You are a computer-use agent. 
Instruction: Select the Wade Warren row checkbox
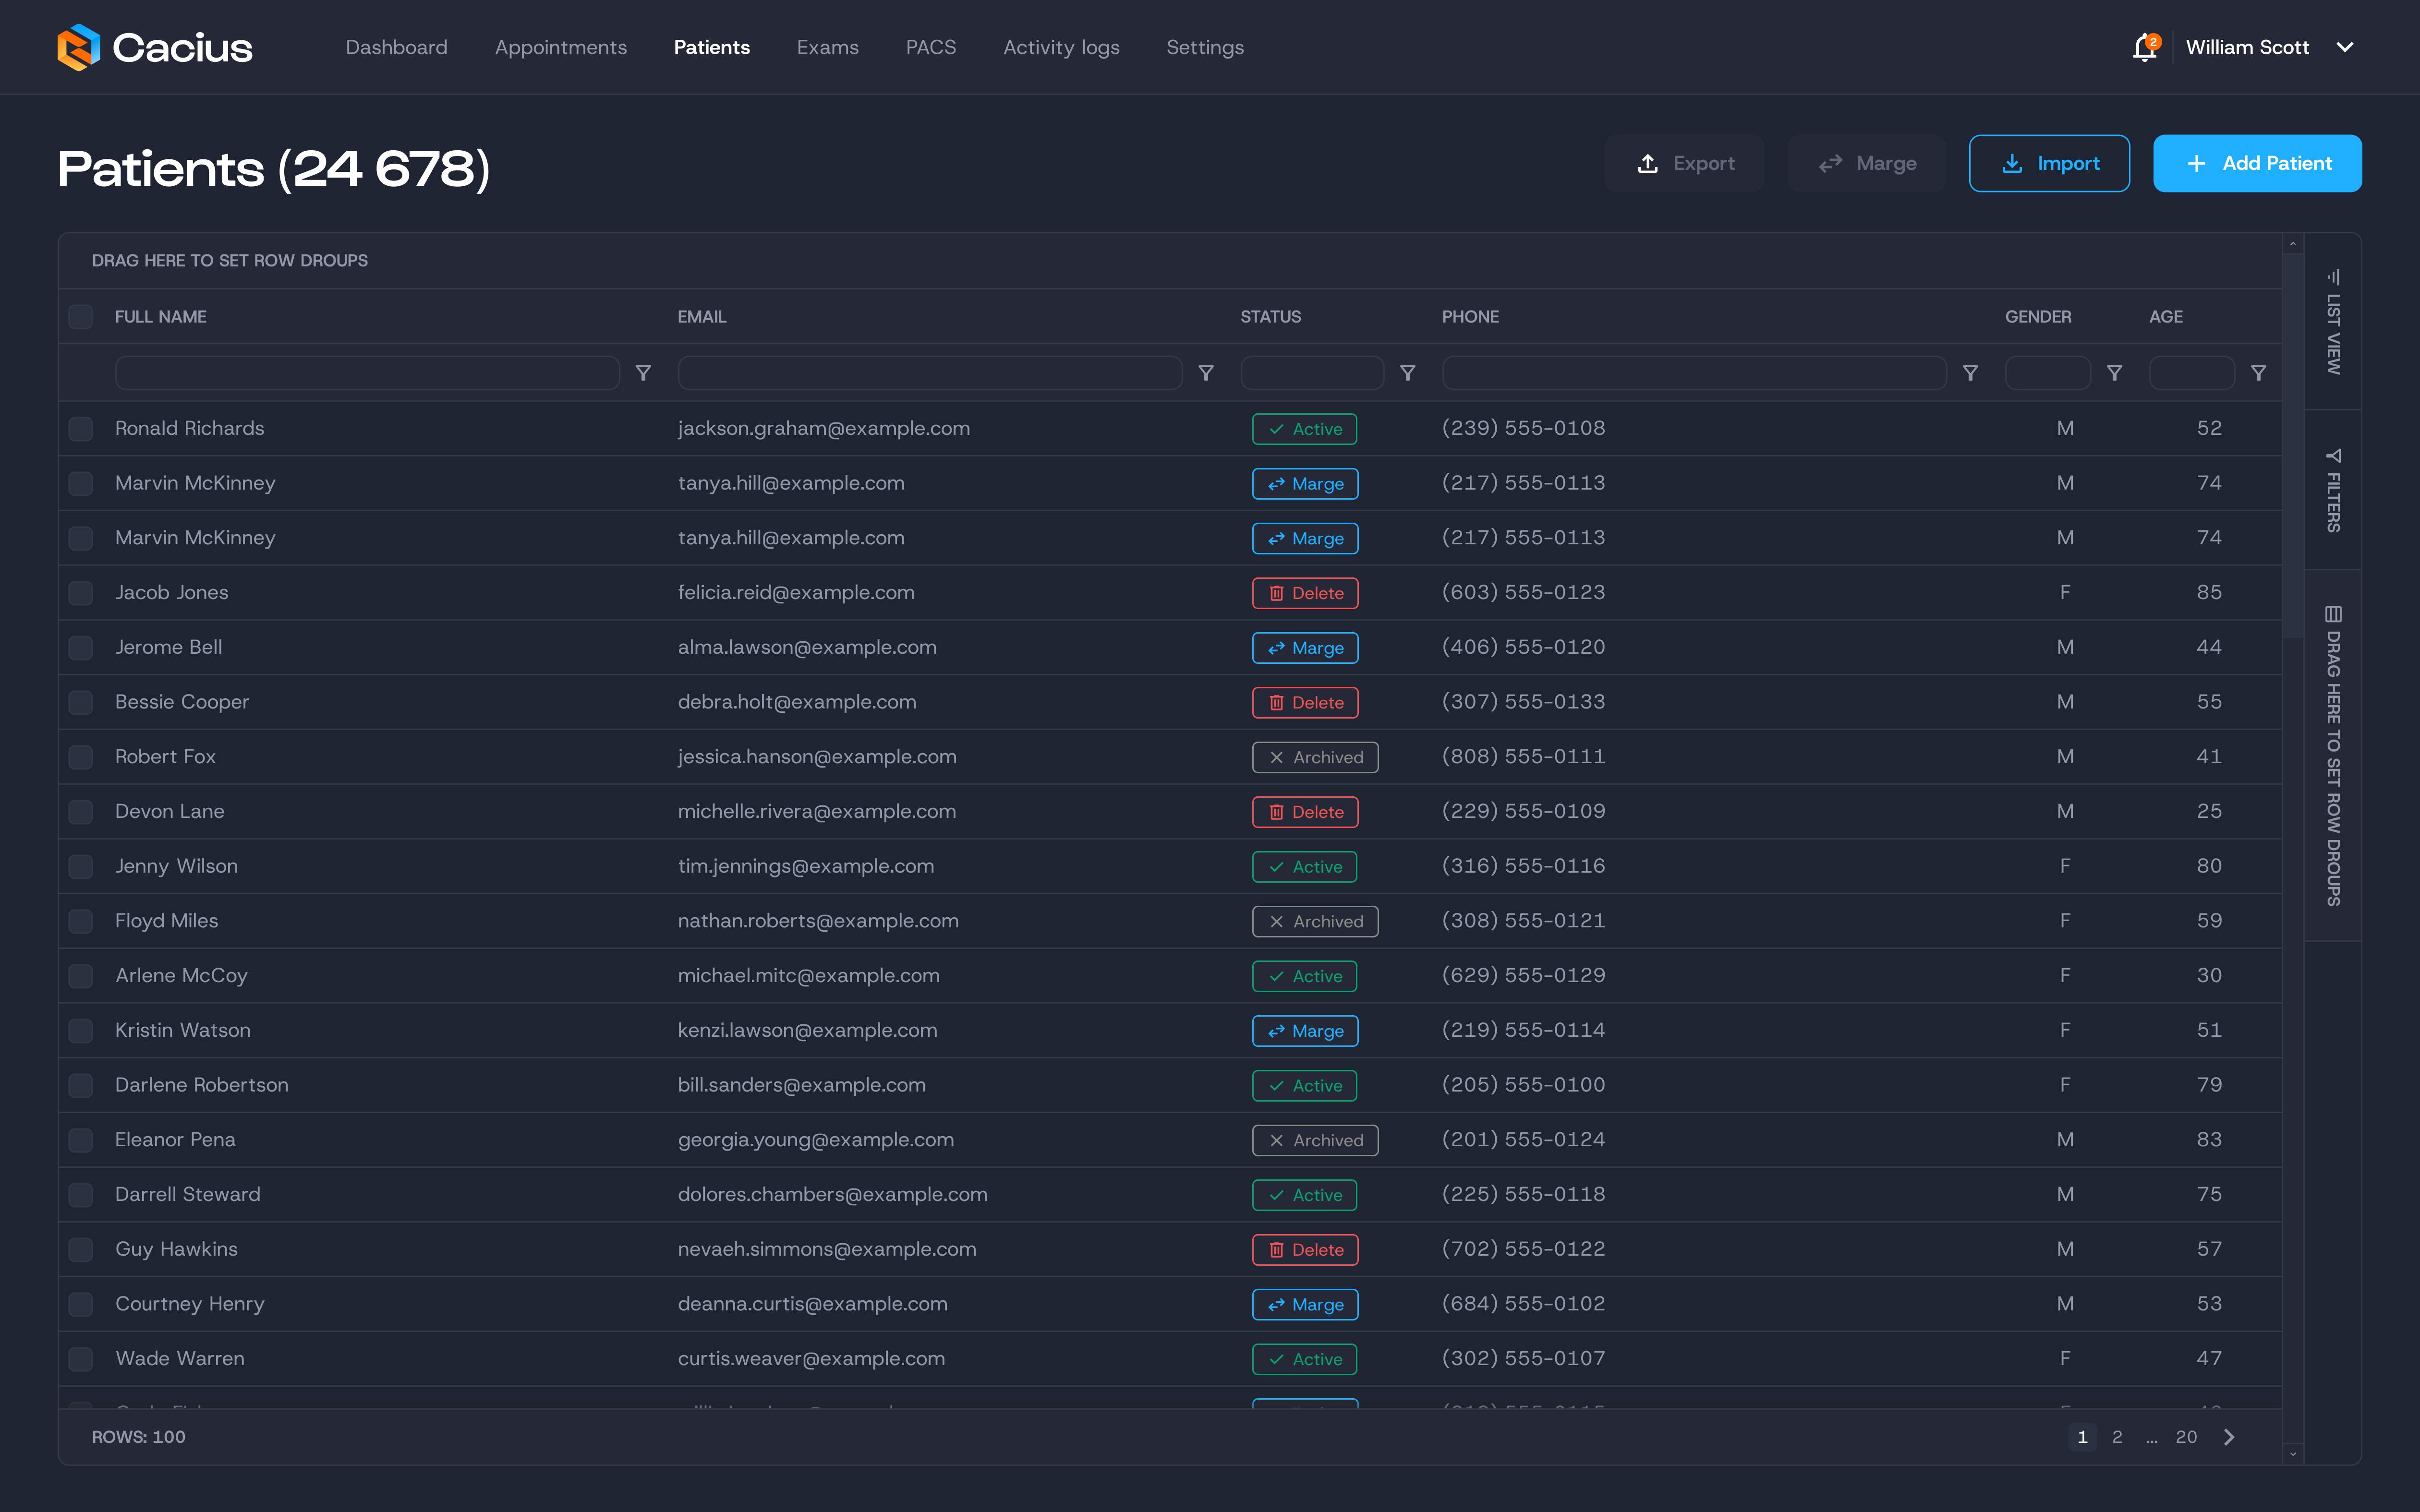pyautogui.click(x=81, y=1359)
